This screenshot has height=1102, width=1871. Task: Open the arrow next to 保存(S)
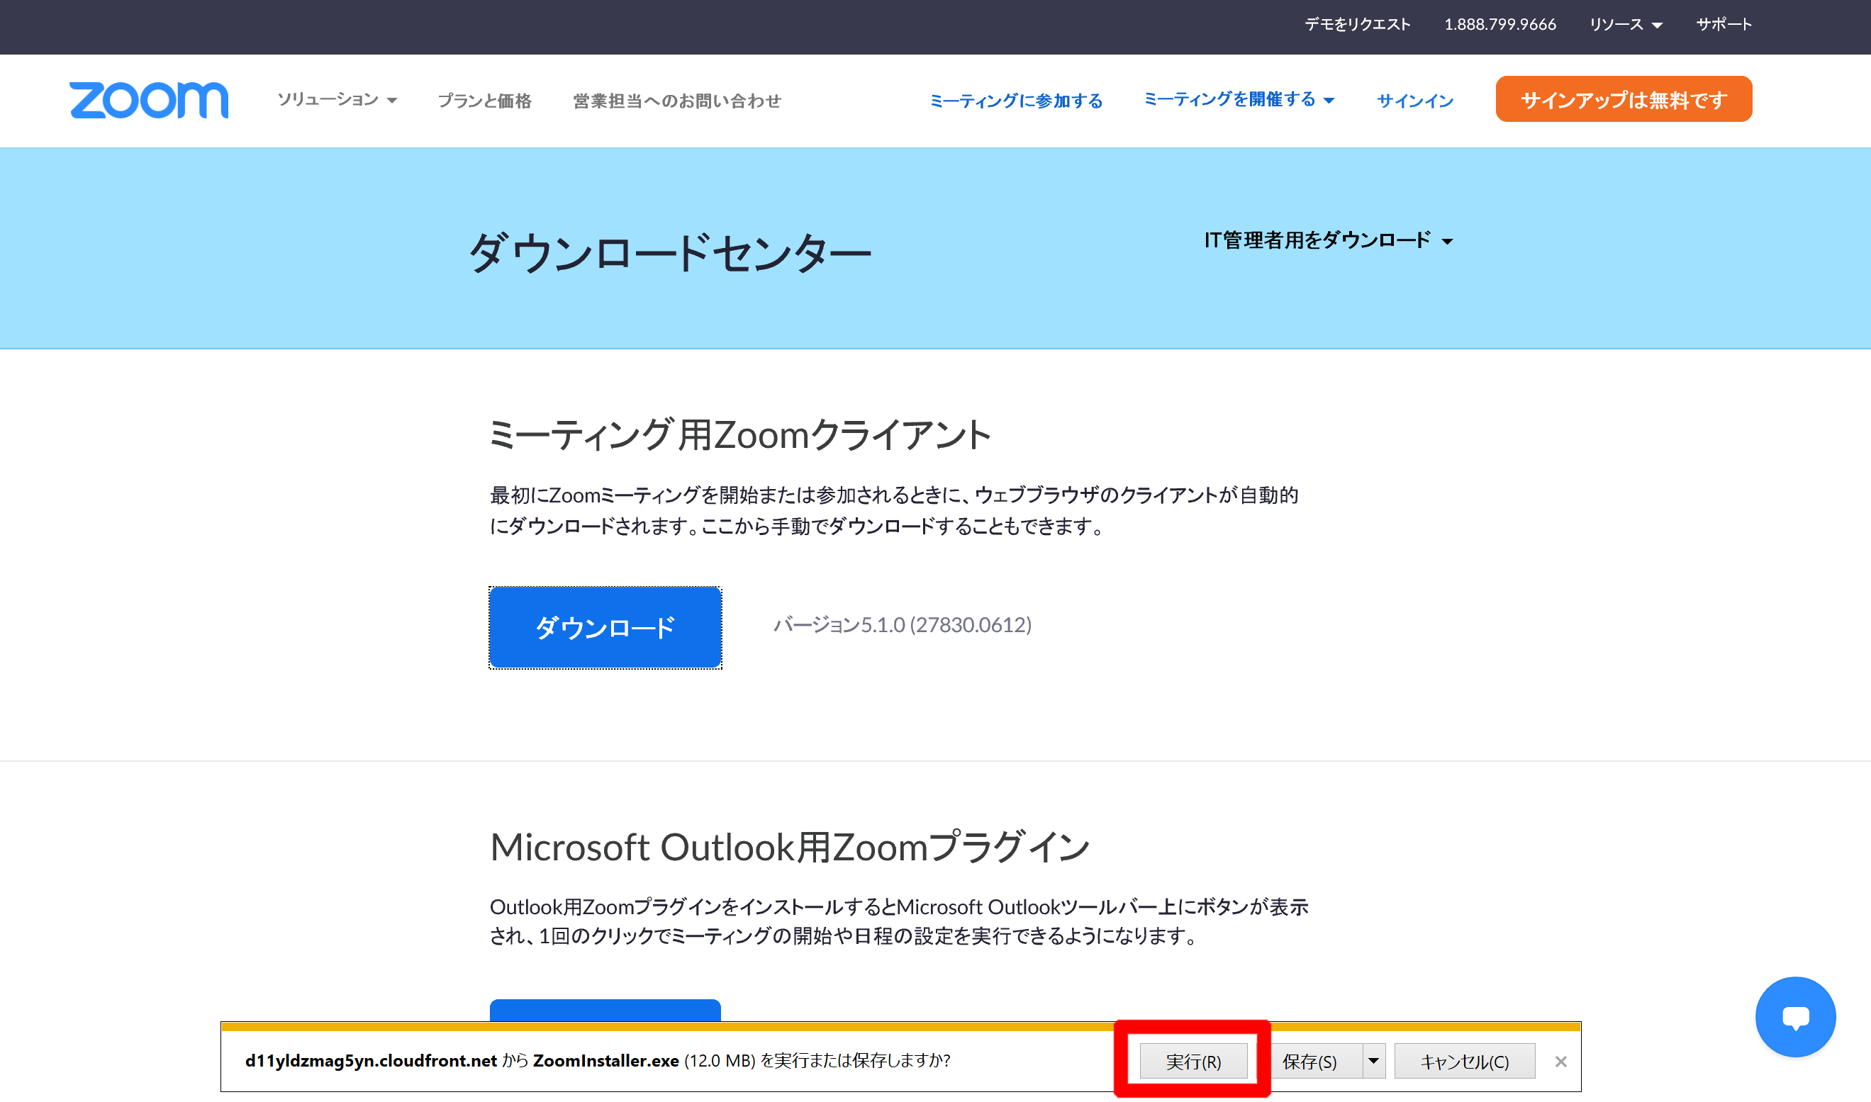click(1373, 1061)
